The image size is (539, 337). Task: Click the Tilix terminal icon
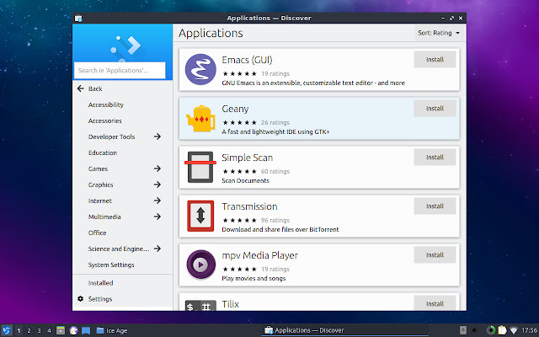200,305
